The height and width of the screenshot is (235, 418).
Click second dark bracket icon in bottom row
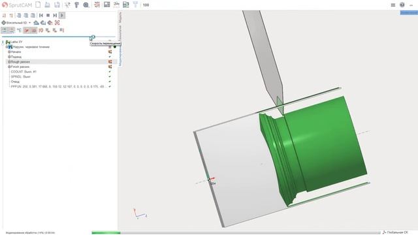pyautogui.click(x=55, y=31)
